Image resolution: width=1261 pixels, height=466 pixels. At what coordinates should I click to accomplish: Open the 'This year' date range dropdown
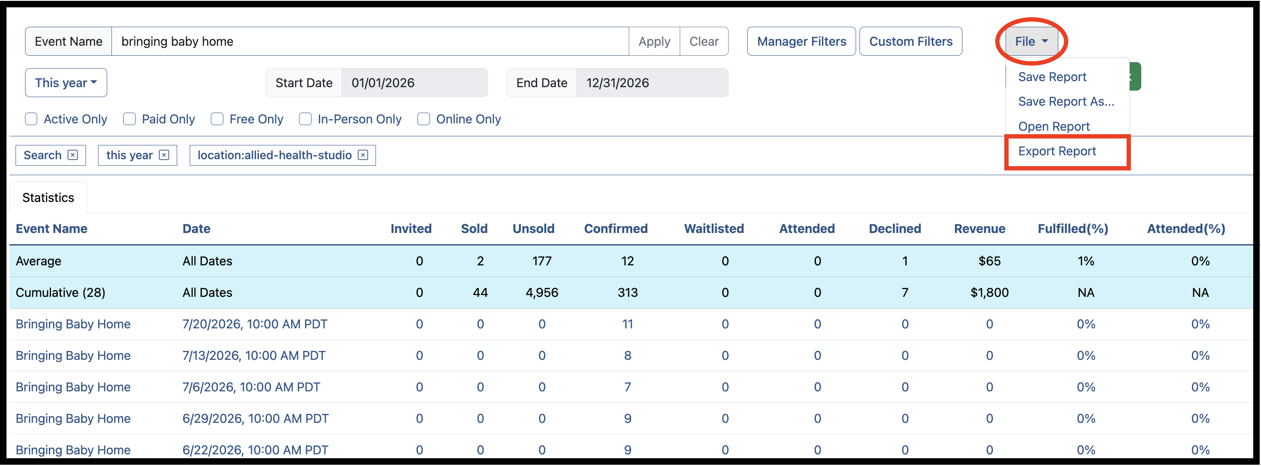(x=66, y=83)
